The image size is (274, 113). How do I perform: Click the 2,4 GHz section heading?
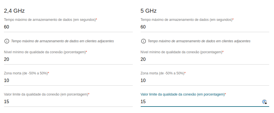(x=14, y=11)
